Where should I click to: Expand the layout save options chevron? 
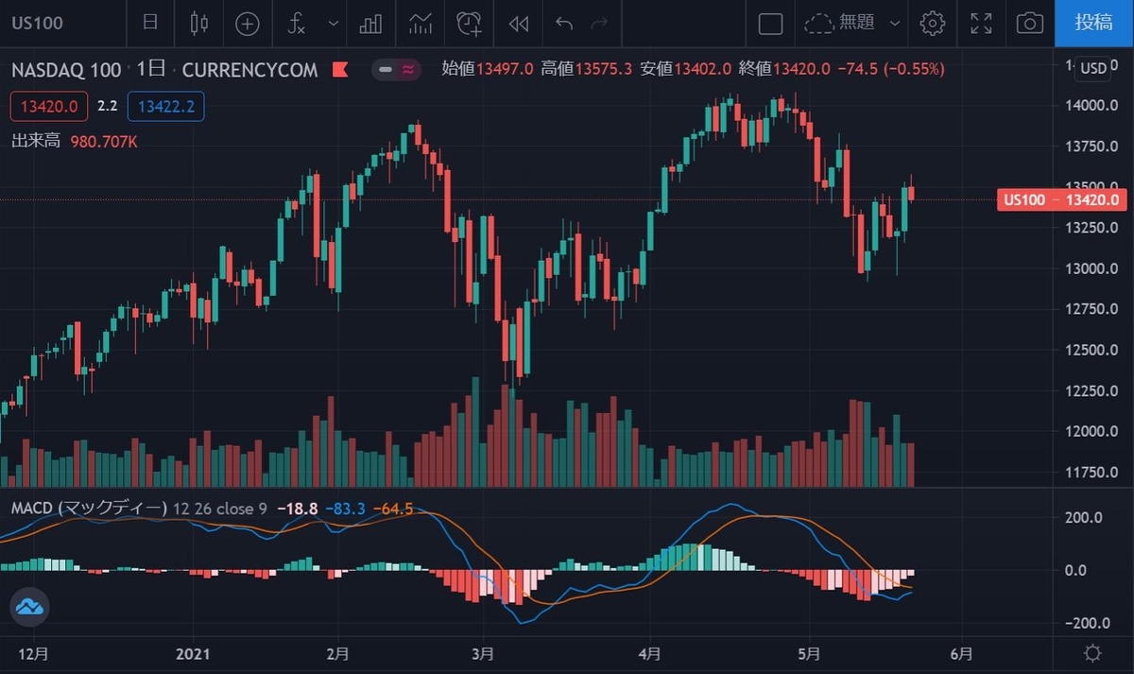895,24
